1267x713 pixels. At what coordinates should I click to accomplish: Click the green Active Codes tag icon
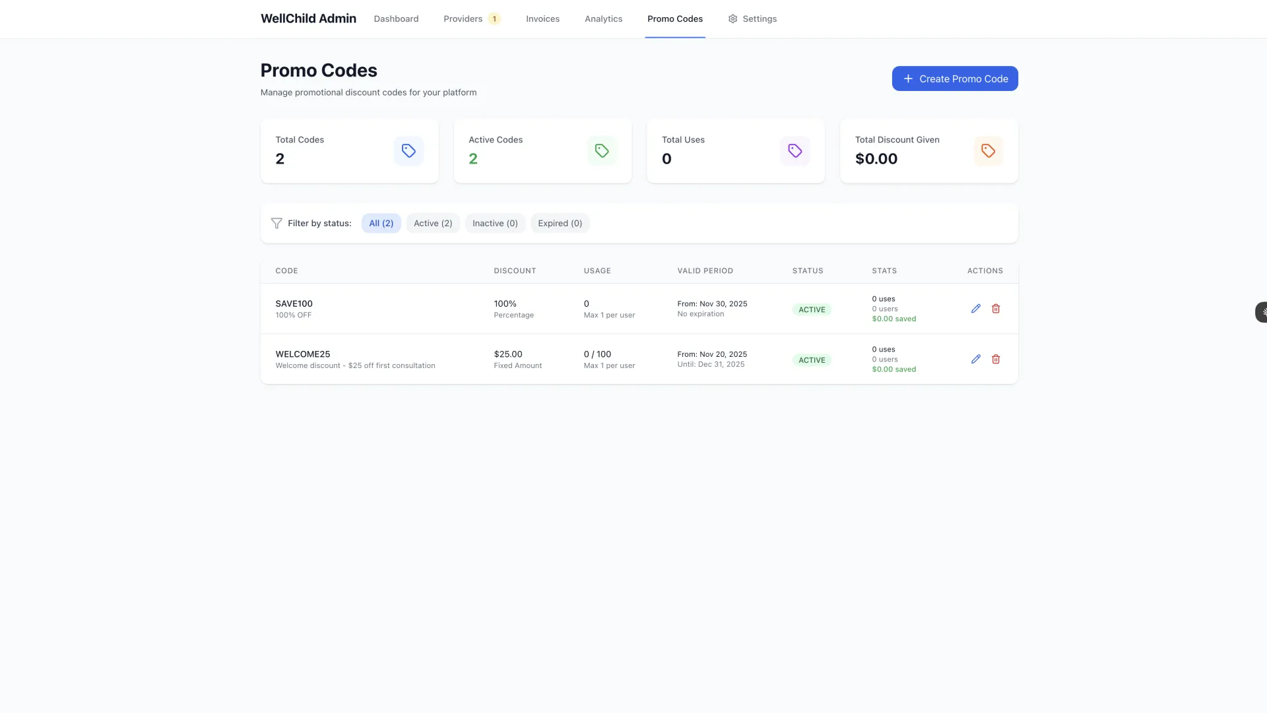coord(601,151)
